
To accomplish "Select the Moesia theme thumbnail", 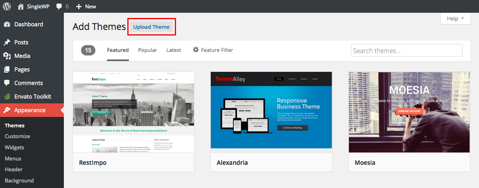I will (x=409, y=112).
